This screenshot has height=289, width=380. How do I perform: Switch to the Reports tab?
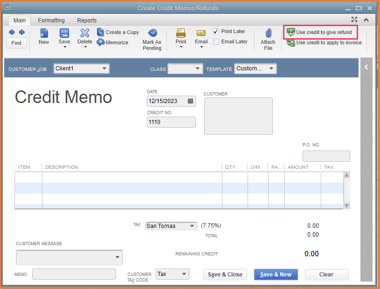coord(87,21)
